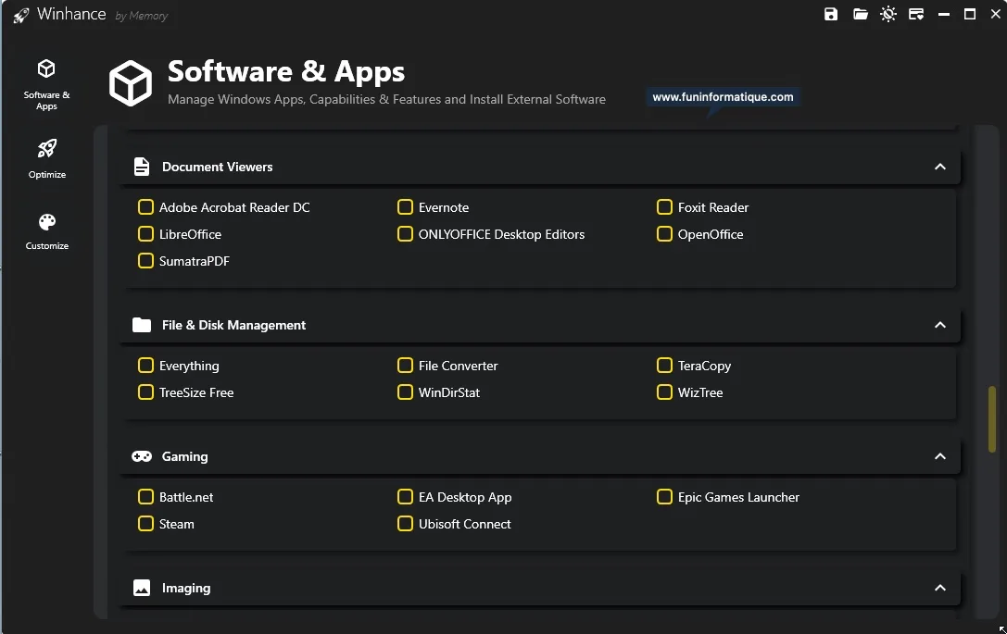Click the donate card icon in the title bar
This screenshot has height=634, width=1007.
pos(916,14)
